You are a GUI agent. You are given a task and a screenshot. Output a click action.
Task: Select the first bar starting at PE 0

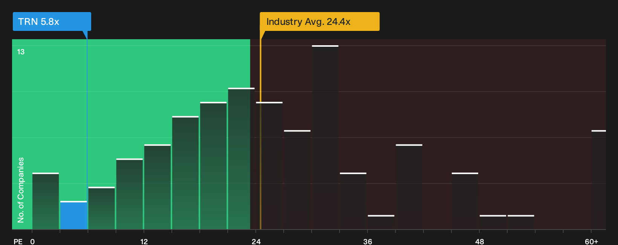(x=46, y=201)
